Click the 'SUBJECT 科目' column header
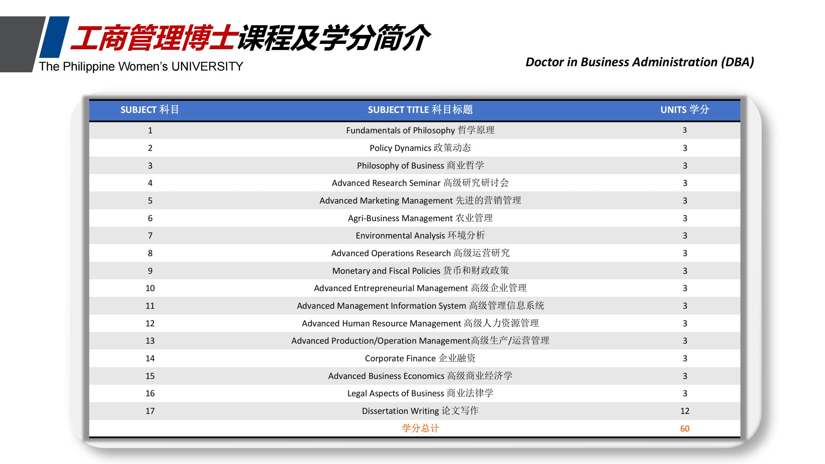This screenshot has height=464, width=825. (150, 110)
